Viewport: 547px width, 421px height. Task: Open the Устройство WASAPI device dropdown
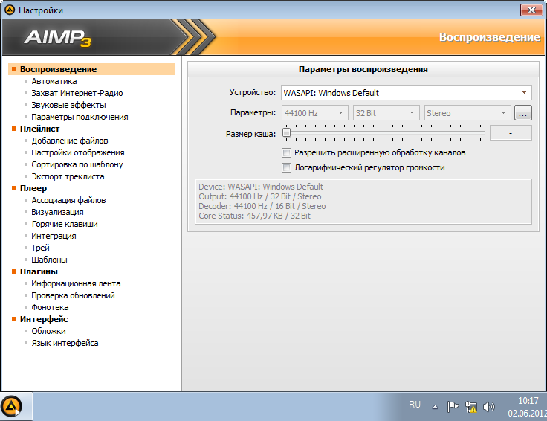[x=407, y=93]
